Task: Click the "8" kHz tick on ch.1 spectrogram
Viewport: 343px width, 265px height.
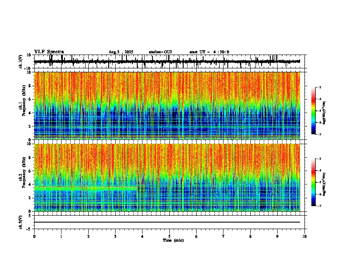Action: pyautogui.click(x=30, y=86)
